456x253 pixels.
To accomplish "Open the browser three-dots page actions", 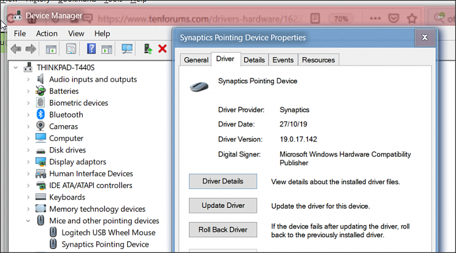I will [375, 19].
